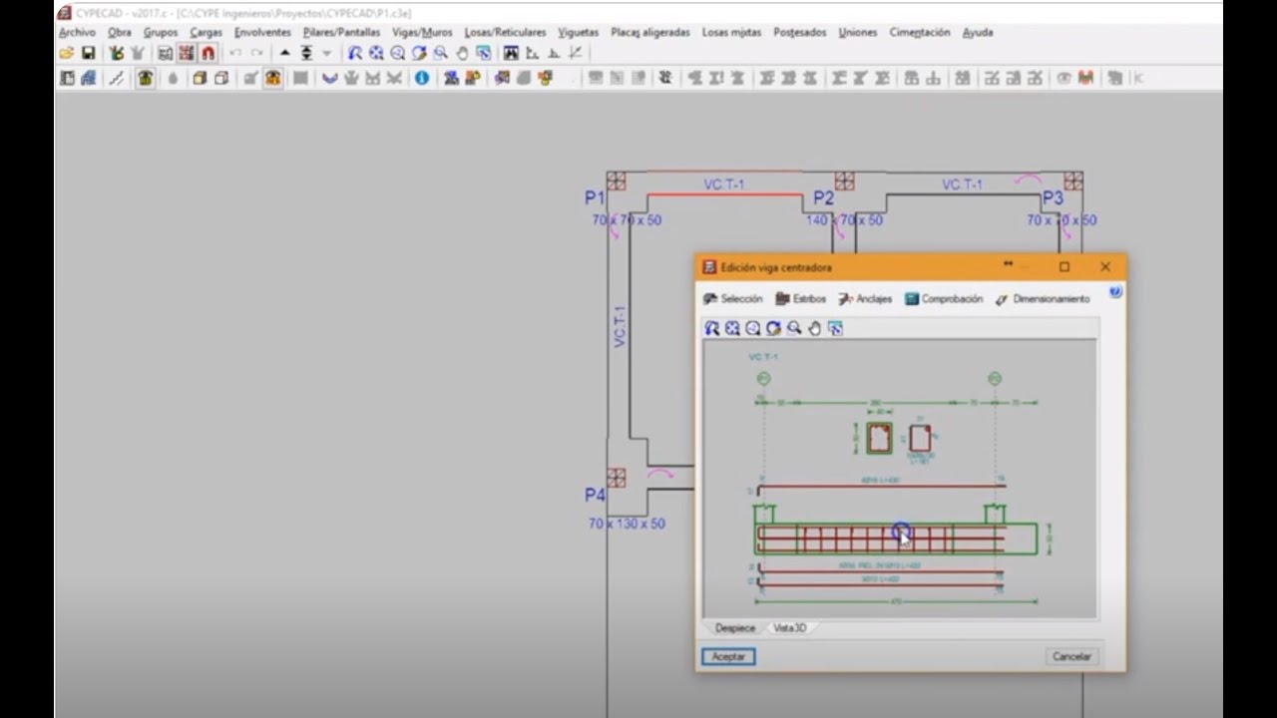Screen dimensions: 1277x718
Task: Click the redo arrow in the main toolbar
Action: tap(257, 53)
